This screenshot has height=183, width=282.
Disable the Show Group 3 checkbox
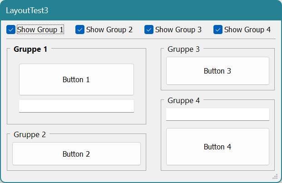[149, 30]
